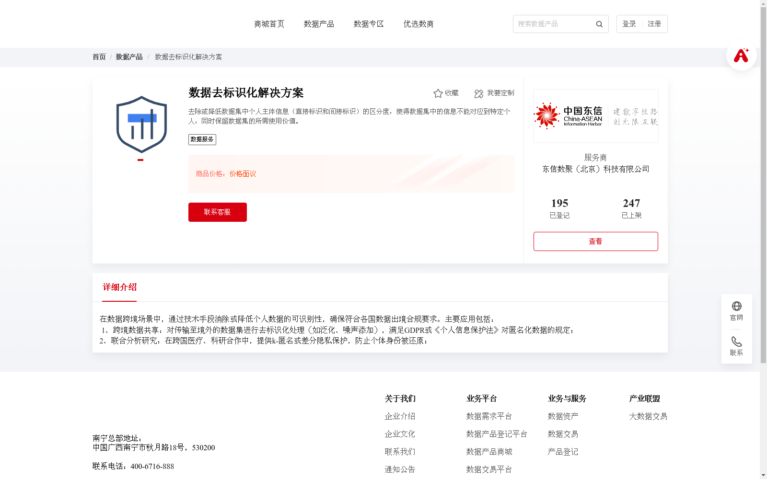This screenshot has width=767, height=479.
Task: Open 商城首页 in navigation
Action: (x=269, y=24)
